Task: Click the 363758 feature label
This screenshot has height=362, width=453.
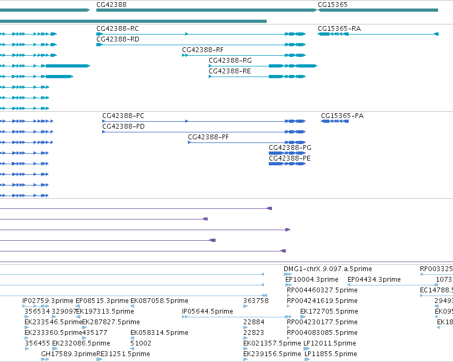Action: (x=256, y=301)
